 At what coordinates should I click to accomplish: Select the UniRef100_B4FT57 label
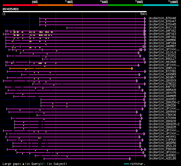tap(162, 87)
